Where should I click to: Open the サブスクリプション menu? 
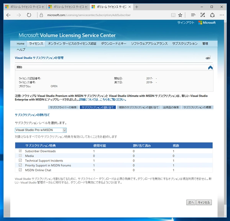tap(185, 44)
